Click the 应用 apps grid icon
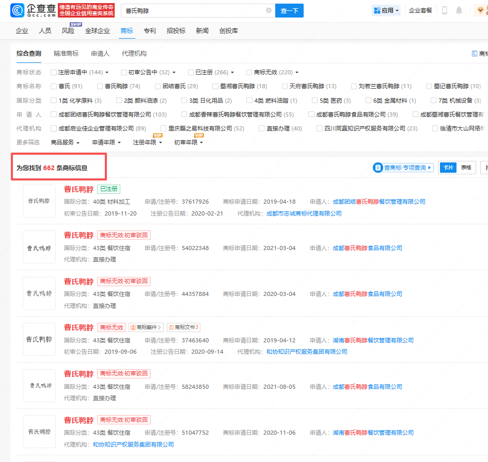488x462 pixels. pyautogui.click(x=376, y=10)
